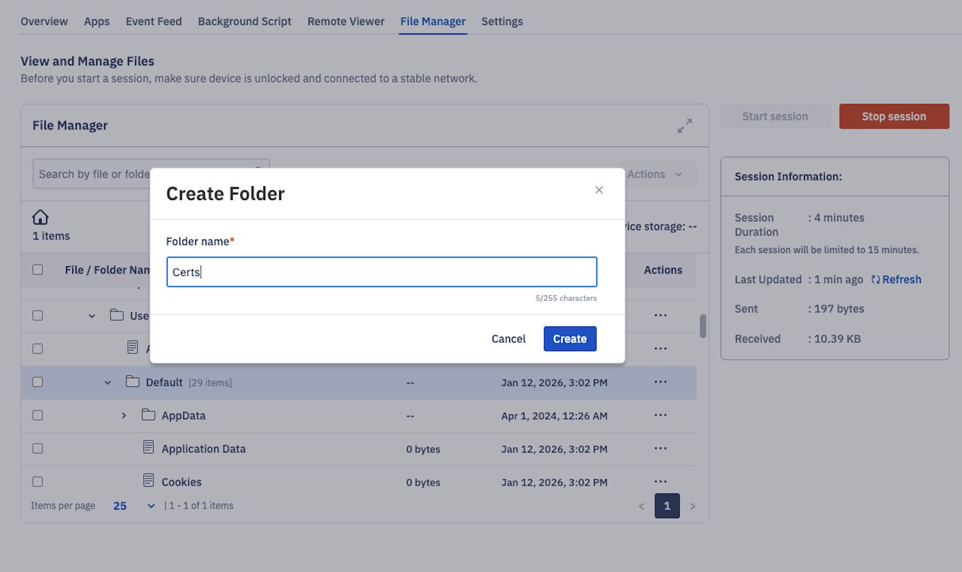Image resolution: width=962 pixels, height=572 pixels.
Task: Open the Event Feed tab
Action: [x=154, y=22]
